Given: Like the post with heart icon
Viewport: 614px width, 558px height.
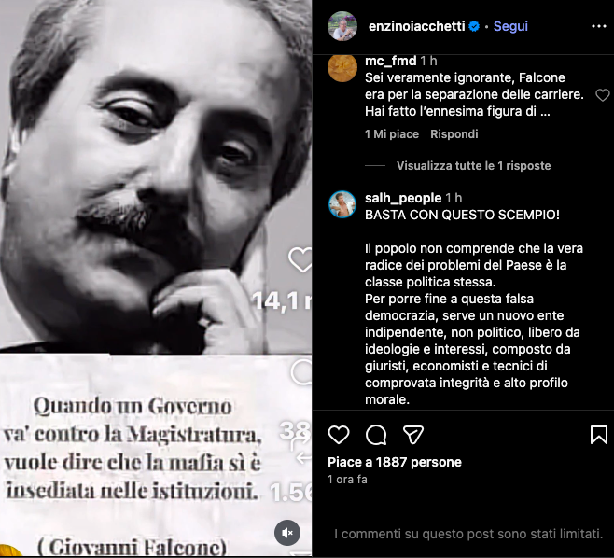Looking at the screenshot, I should (x=339, y=435).
